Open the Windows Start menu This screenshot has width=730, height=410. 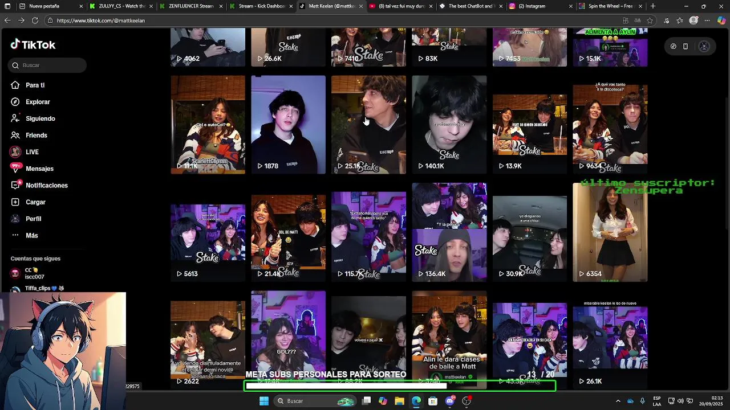[264, 401]
